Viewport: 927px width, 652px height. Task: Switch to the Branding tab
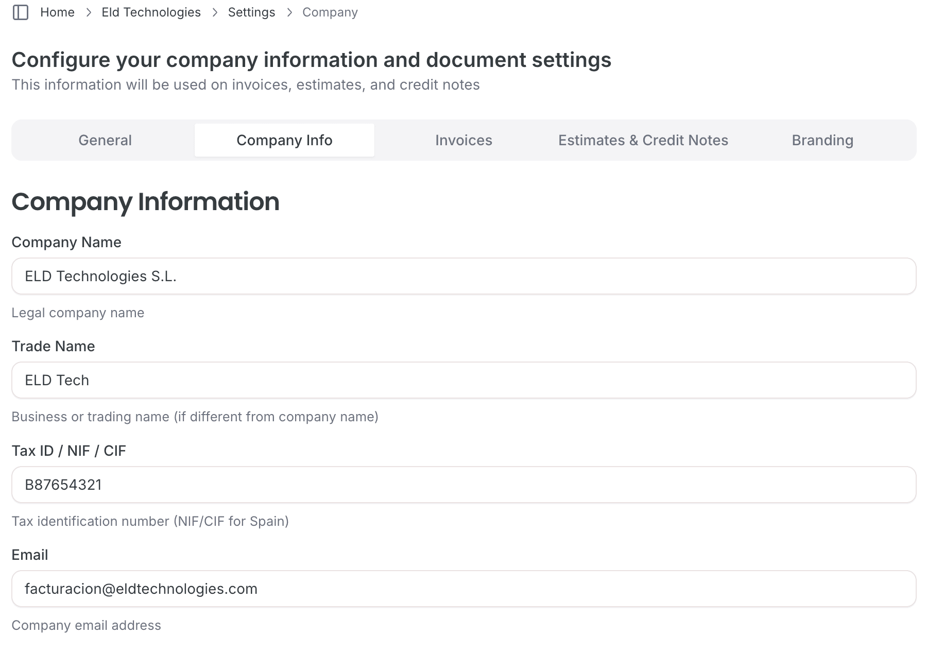822,140
